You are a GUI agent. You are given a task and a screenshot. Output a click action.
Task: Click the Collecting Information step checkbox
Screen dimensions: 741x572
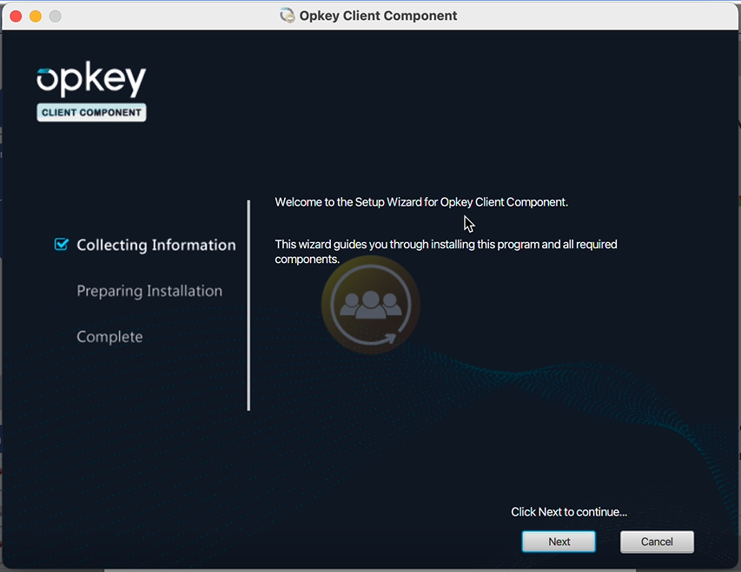(x=62, y=244)
